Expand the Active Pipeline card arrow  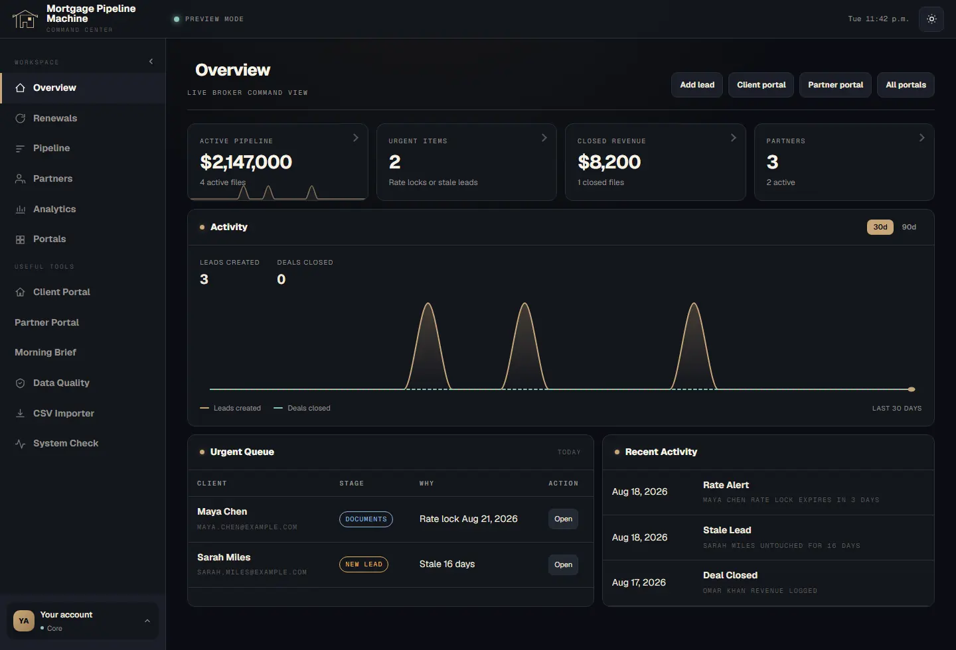(356, 138)
